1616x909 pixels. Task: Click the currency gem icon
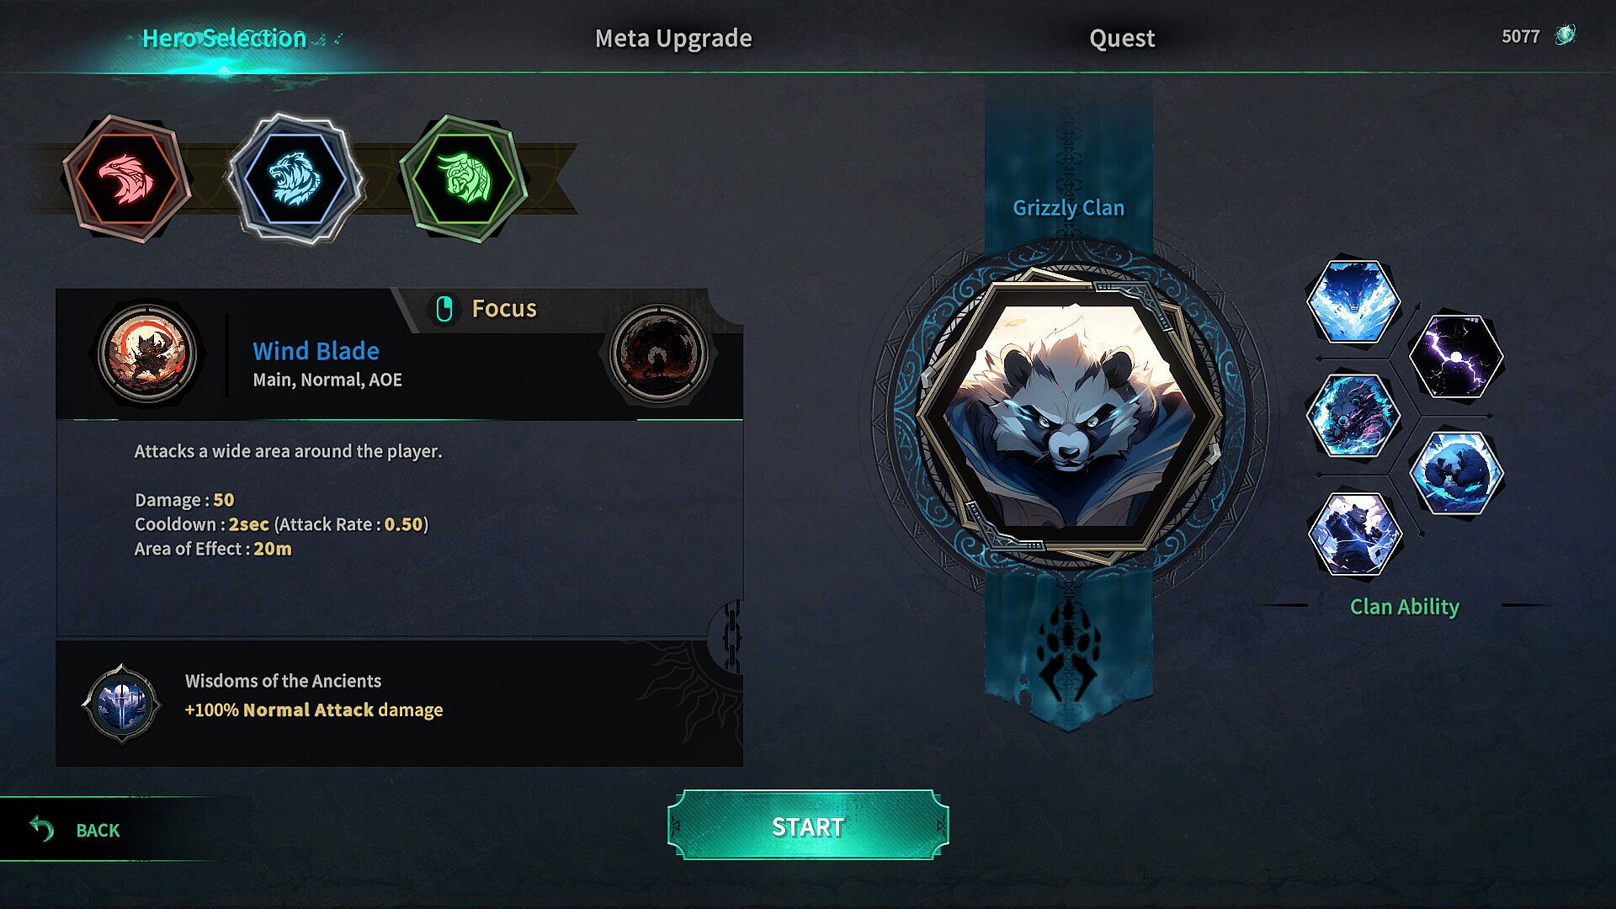(1565, 35)
